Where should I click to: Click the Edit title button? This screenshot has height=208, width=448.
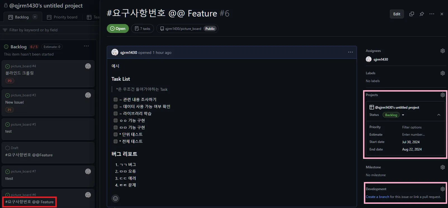pos(397,14)
